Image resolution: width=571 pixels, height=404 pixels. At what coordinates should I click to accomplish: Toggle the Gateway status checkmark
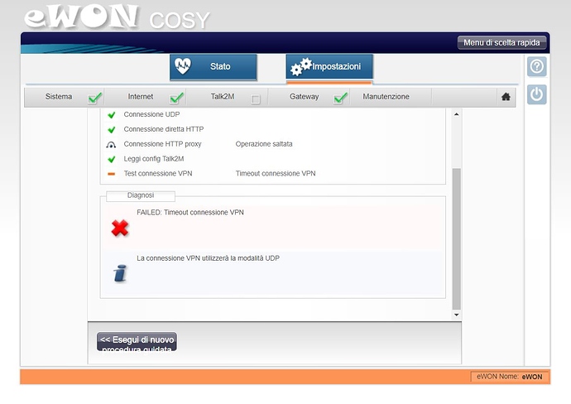point(341,98)
